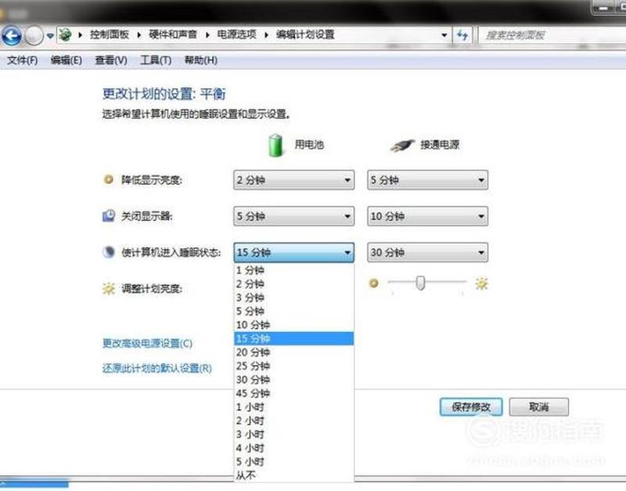Click the green battery icon
The image size is (626, 491).
point(275,146)
